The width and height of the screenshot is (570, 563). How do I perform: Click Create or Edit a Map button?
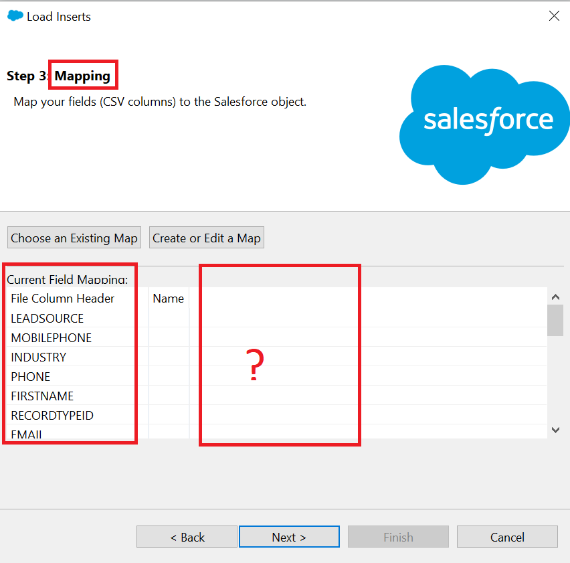(x=207, y=238)
